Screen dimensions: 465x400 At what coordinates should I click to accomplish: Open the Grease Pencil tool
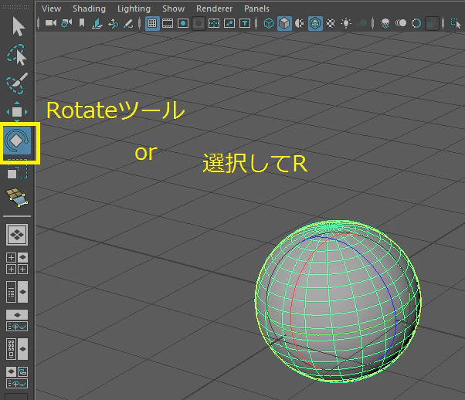(x=128, y=23)
